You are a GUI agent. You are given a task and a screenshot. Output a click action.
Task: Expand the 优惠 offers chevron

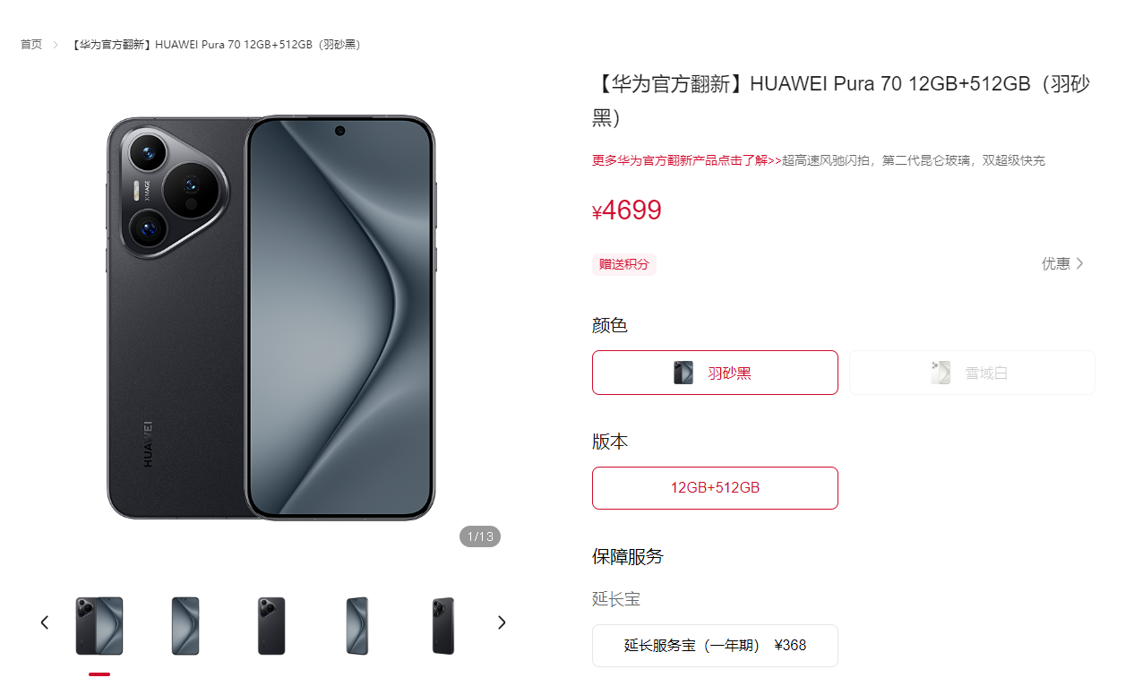point(1080,263)
